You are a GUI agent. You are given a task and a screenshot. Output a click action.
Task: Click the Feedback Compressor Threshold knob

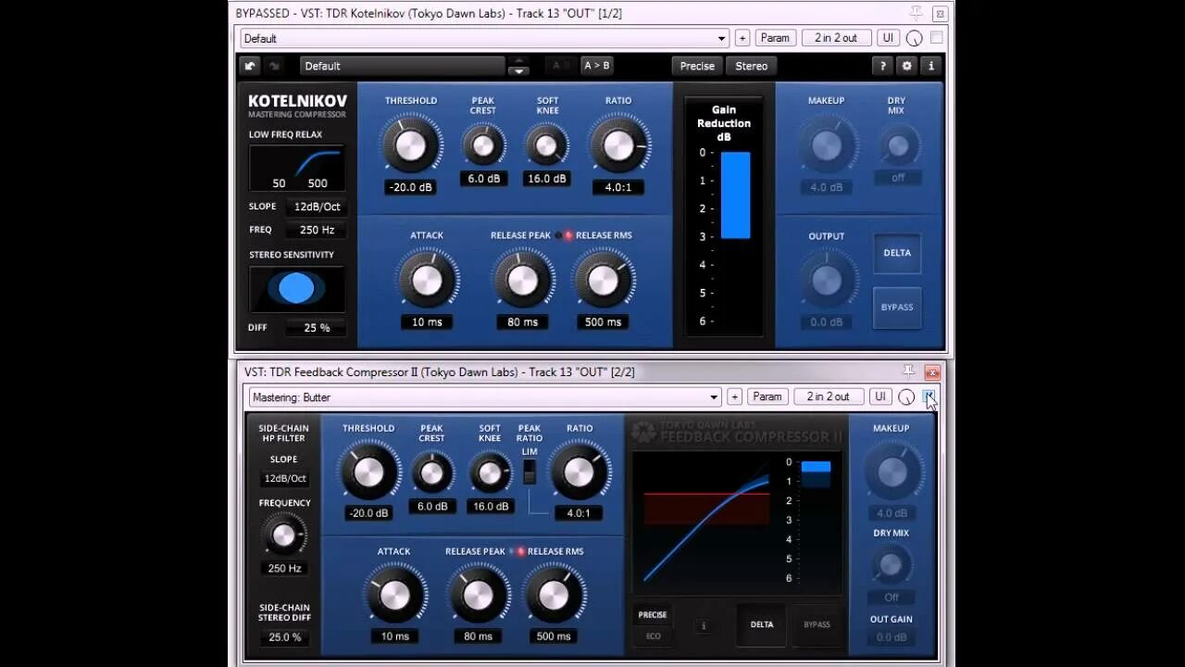click(368, 472)
